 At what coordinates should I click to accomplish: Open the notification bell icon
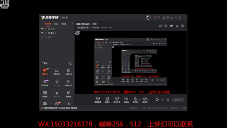click(x=177, y=26)
